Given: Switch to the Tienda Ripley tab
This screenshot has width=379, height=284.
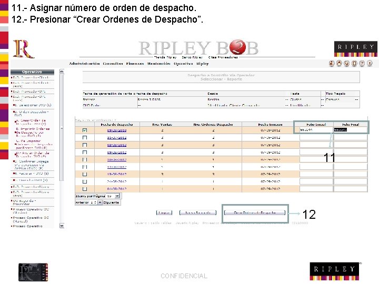Looking at the screenshot, I should pos(165,57).
